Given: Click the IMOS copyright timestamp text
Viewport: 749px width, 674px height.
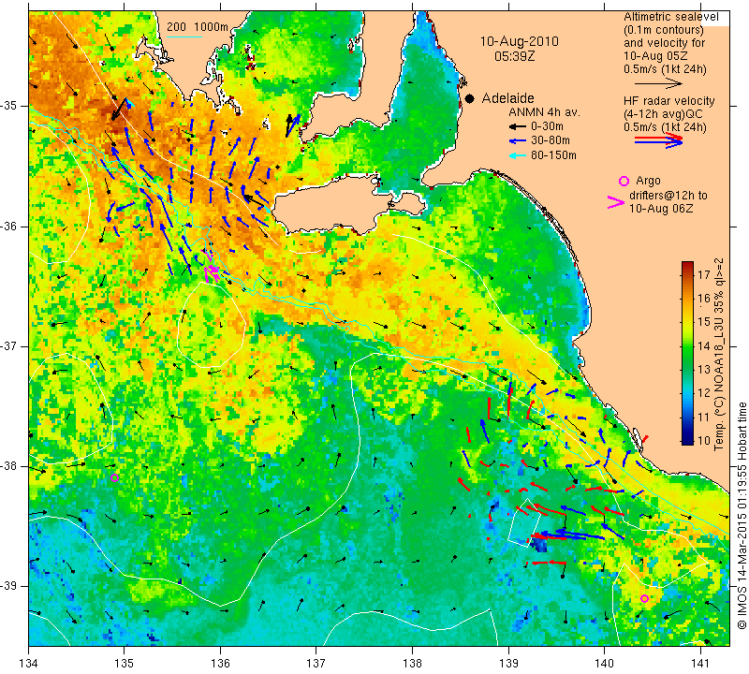Looking at the screenshot, I should (742, 515).
